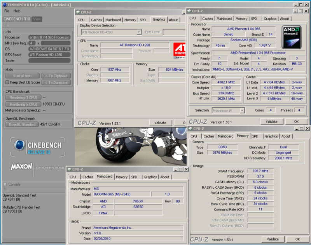Open the Perf Level dropdown
This screenshot has height=245, width=311.
pos(174,32)
